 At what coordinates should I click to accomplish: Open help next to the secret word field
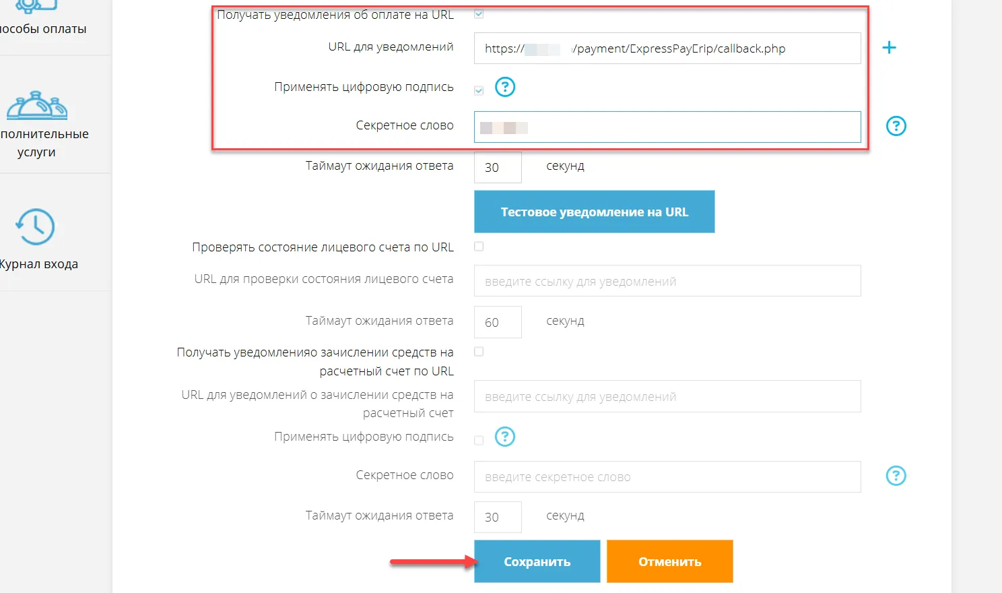[x=896, y=125]
